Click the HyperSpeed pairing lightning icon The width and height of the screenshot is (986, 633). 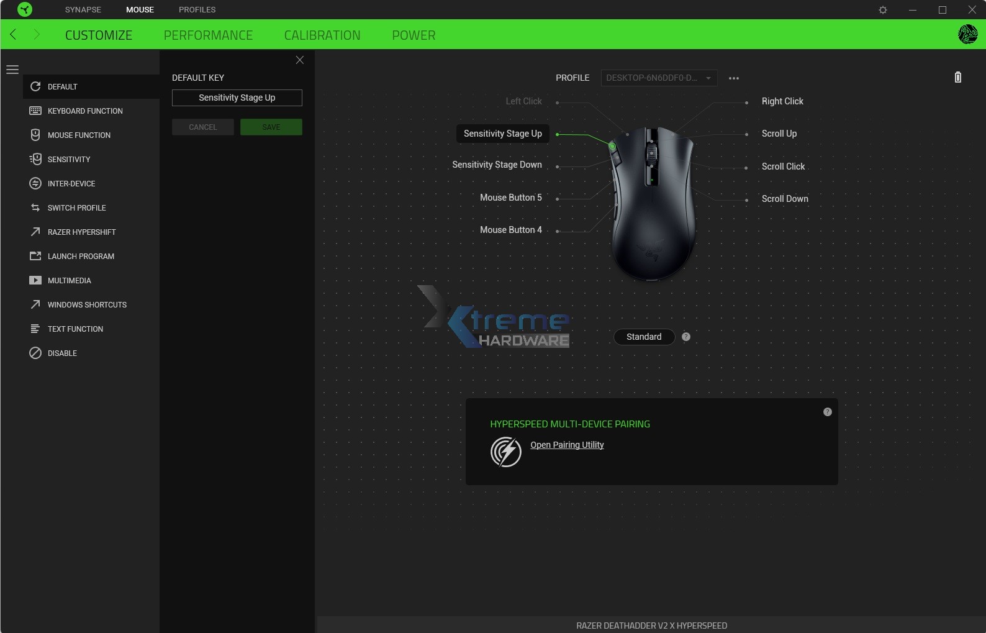tap(506, 452)
